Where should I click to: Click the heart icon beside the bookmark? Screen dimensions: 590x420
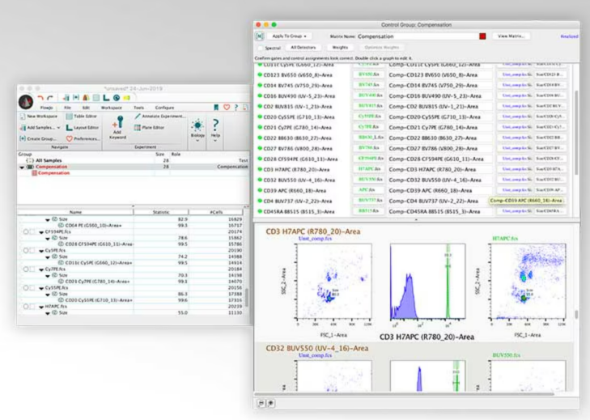tap(227, 108)
